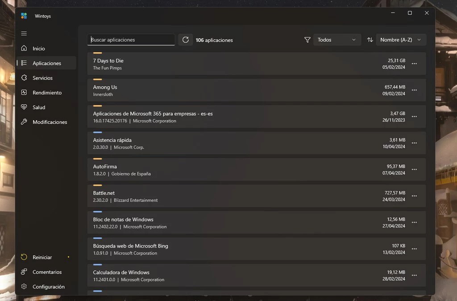The height and width of the screenshot is (301, 457).
Task: Open more options for Microsoft 365 apps
Action: (x=414, y=117)
